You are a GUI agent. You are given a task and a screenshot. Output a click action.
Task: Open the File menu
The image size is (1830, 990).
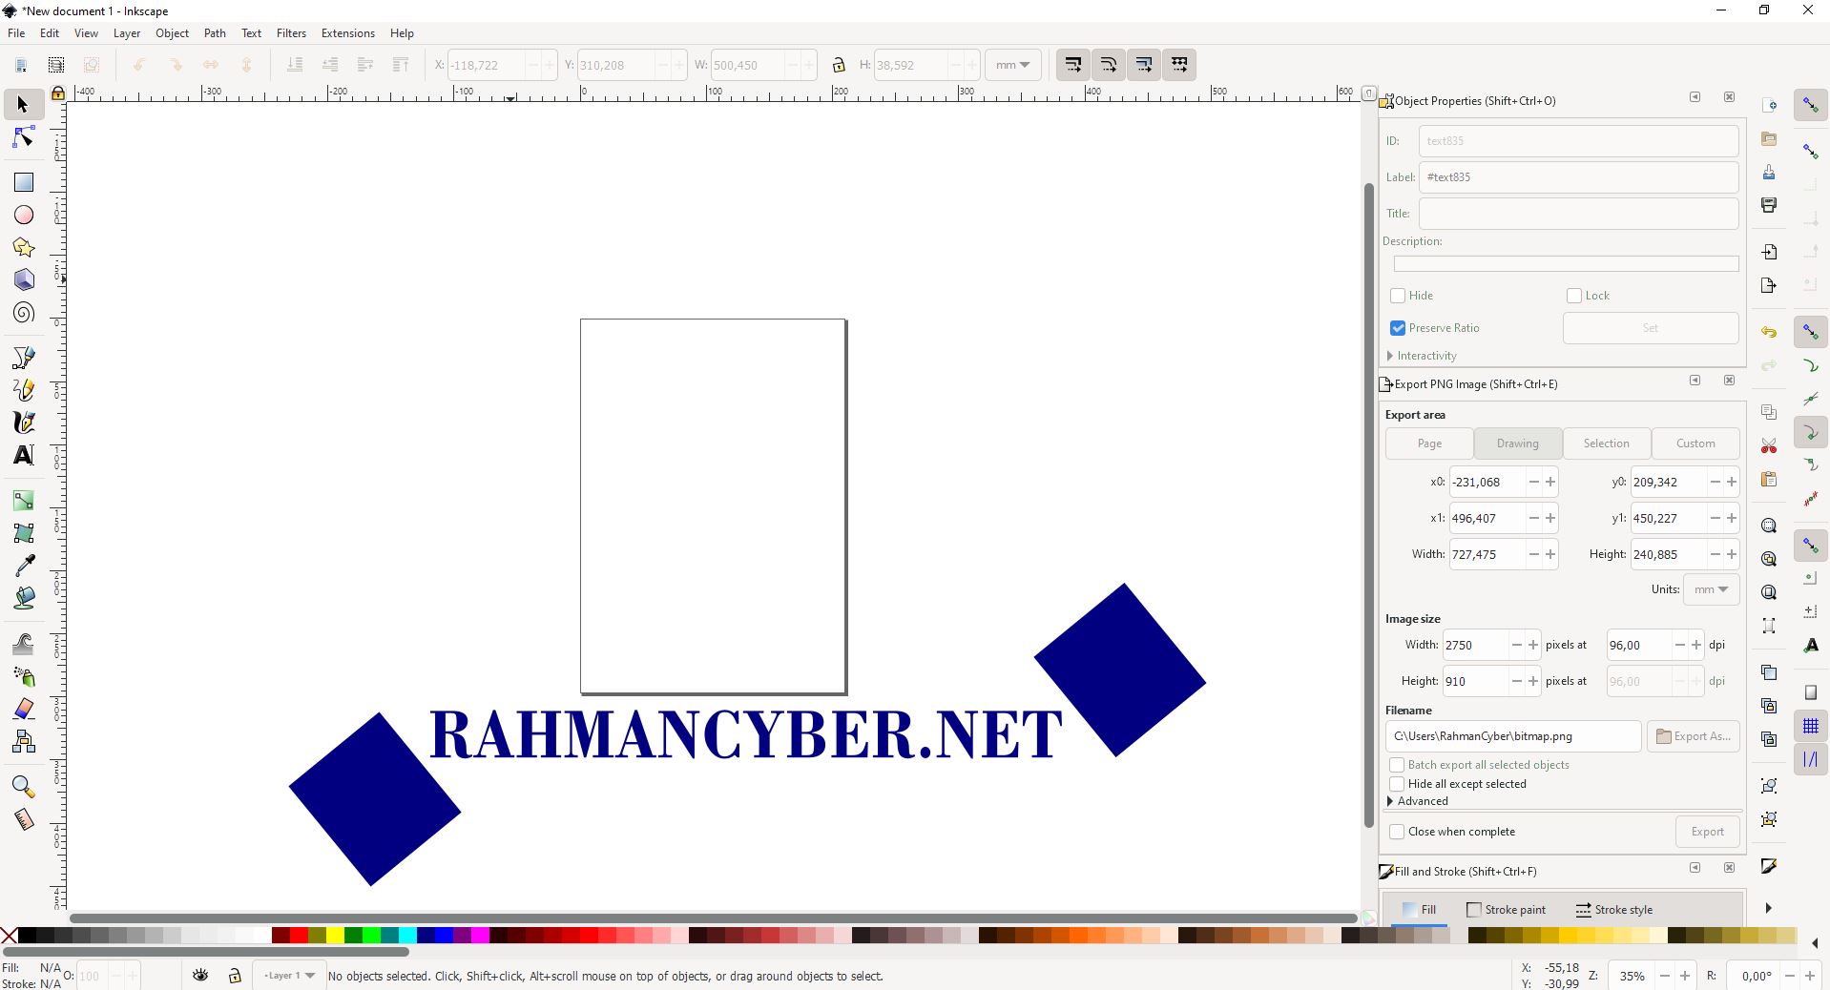[16, 32]
